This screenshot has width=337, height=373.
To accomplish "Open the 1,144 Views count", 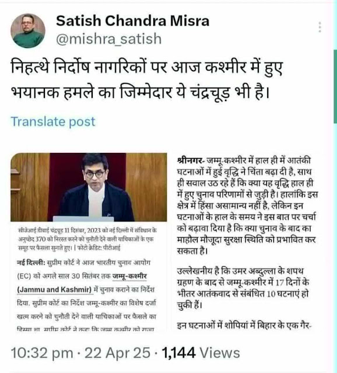I will pos(201,353).
